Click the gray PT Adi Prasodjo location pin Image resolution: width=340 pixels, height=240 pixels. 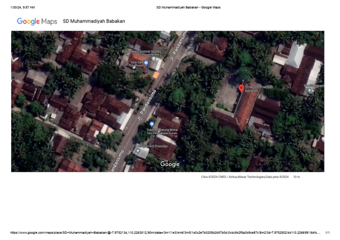(138, 151)
